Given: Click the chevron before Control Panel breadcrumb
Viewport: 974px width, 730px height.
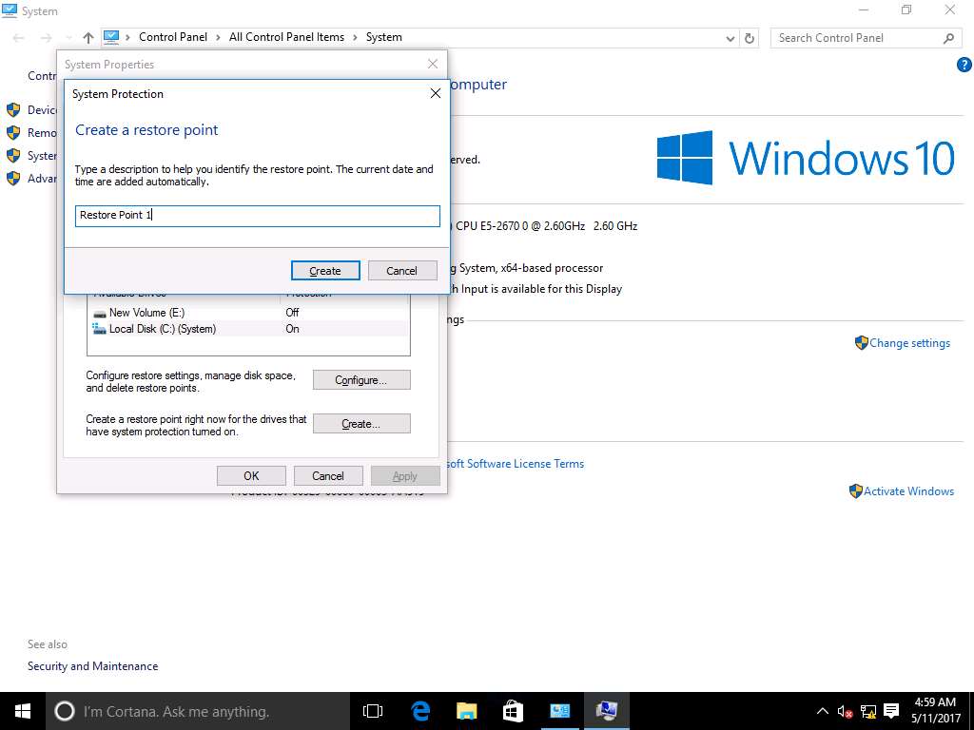Looking at the screenshot, I should click(x=128, y=38).
